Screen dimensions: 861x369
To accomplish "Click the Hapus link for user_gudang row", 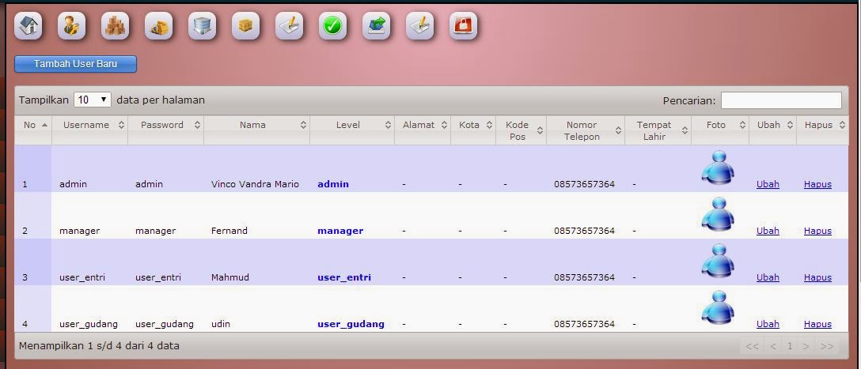I will (x=817, y=324).
